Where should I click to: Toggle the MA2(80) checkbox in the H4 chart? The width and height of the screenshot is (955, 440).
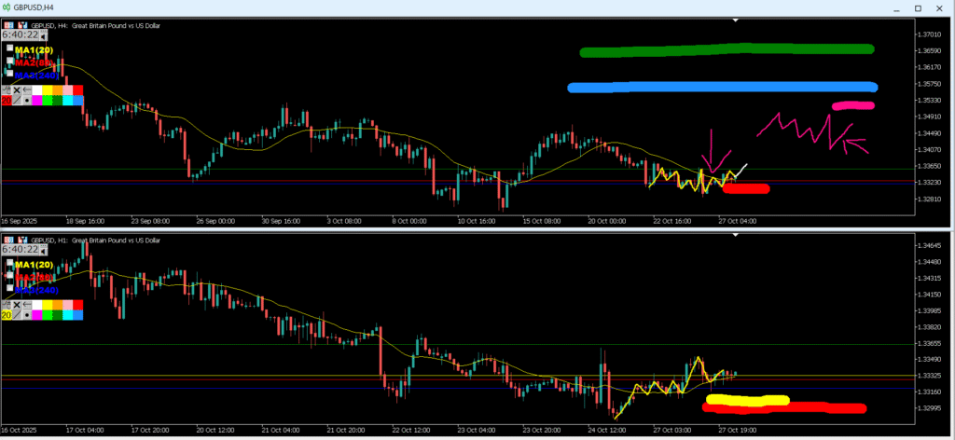9,61
